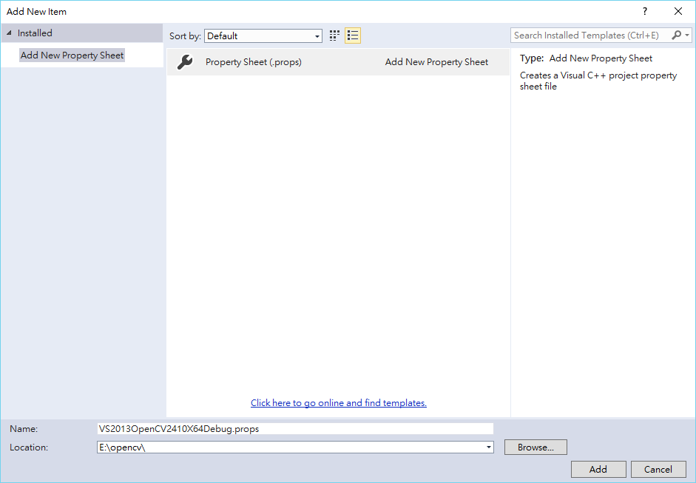Screen dimensions: 696x483
Task: Open the Sort by Default dropdown
Action: click(x=263, y=36)
